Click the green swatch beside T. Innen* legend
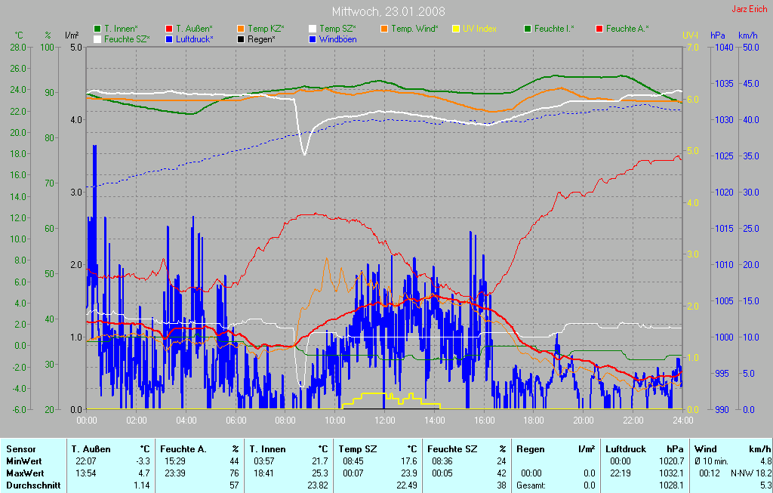This screenshot has width=773, height=493. (x=97, y=29)
